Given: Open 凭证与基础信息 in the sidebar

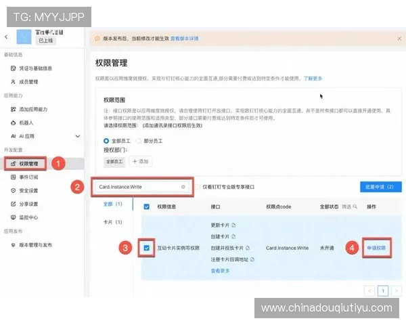Looking at the screenshot, I should 36,68.
